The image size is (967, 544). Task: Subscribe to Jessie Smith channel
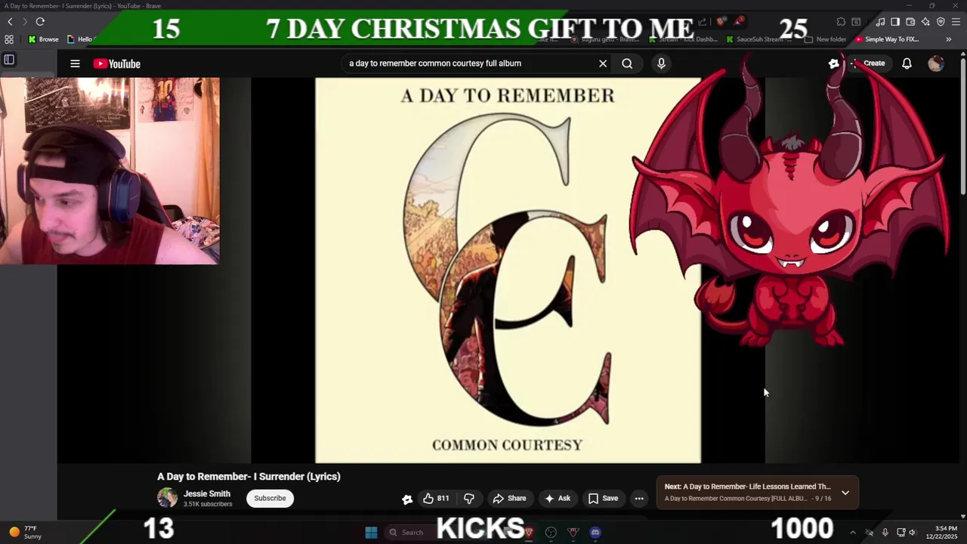(270, 498)
